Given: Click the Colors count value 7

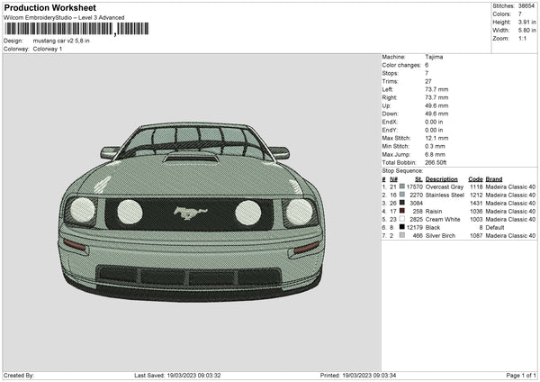Looking at the screenshot, I should (x=520, y=14).
